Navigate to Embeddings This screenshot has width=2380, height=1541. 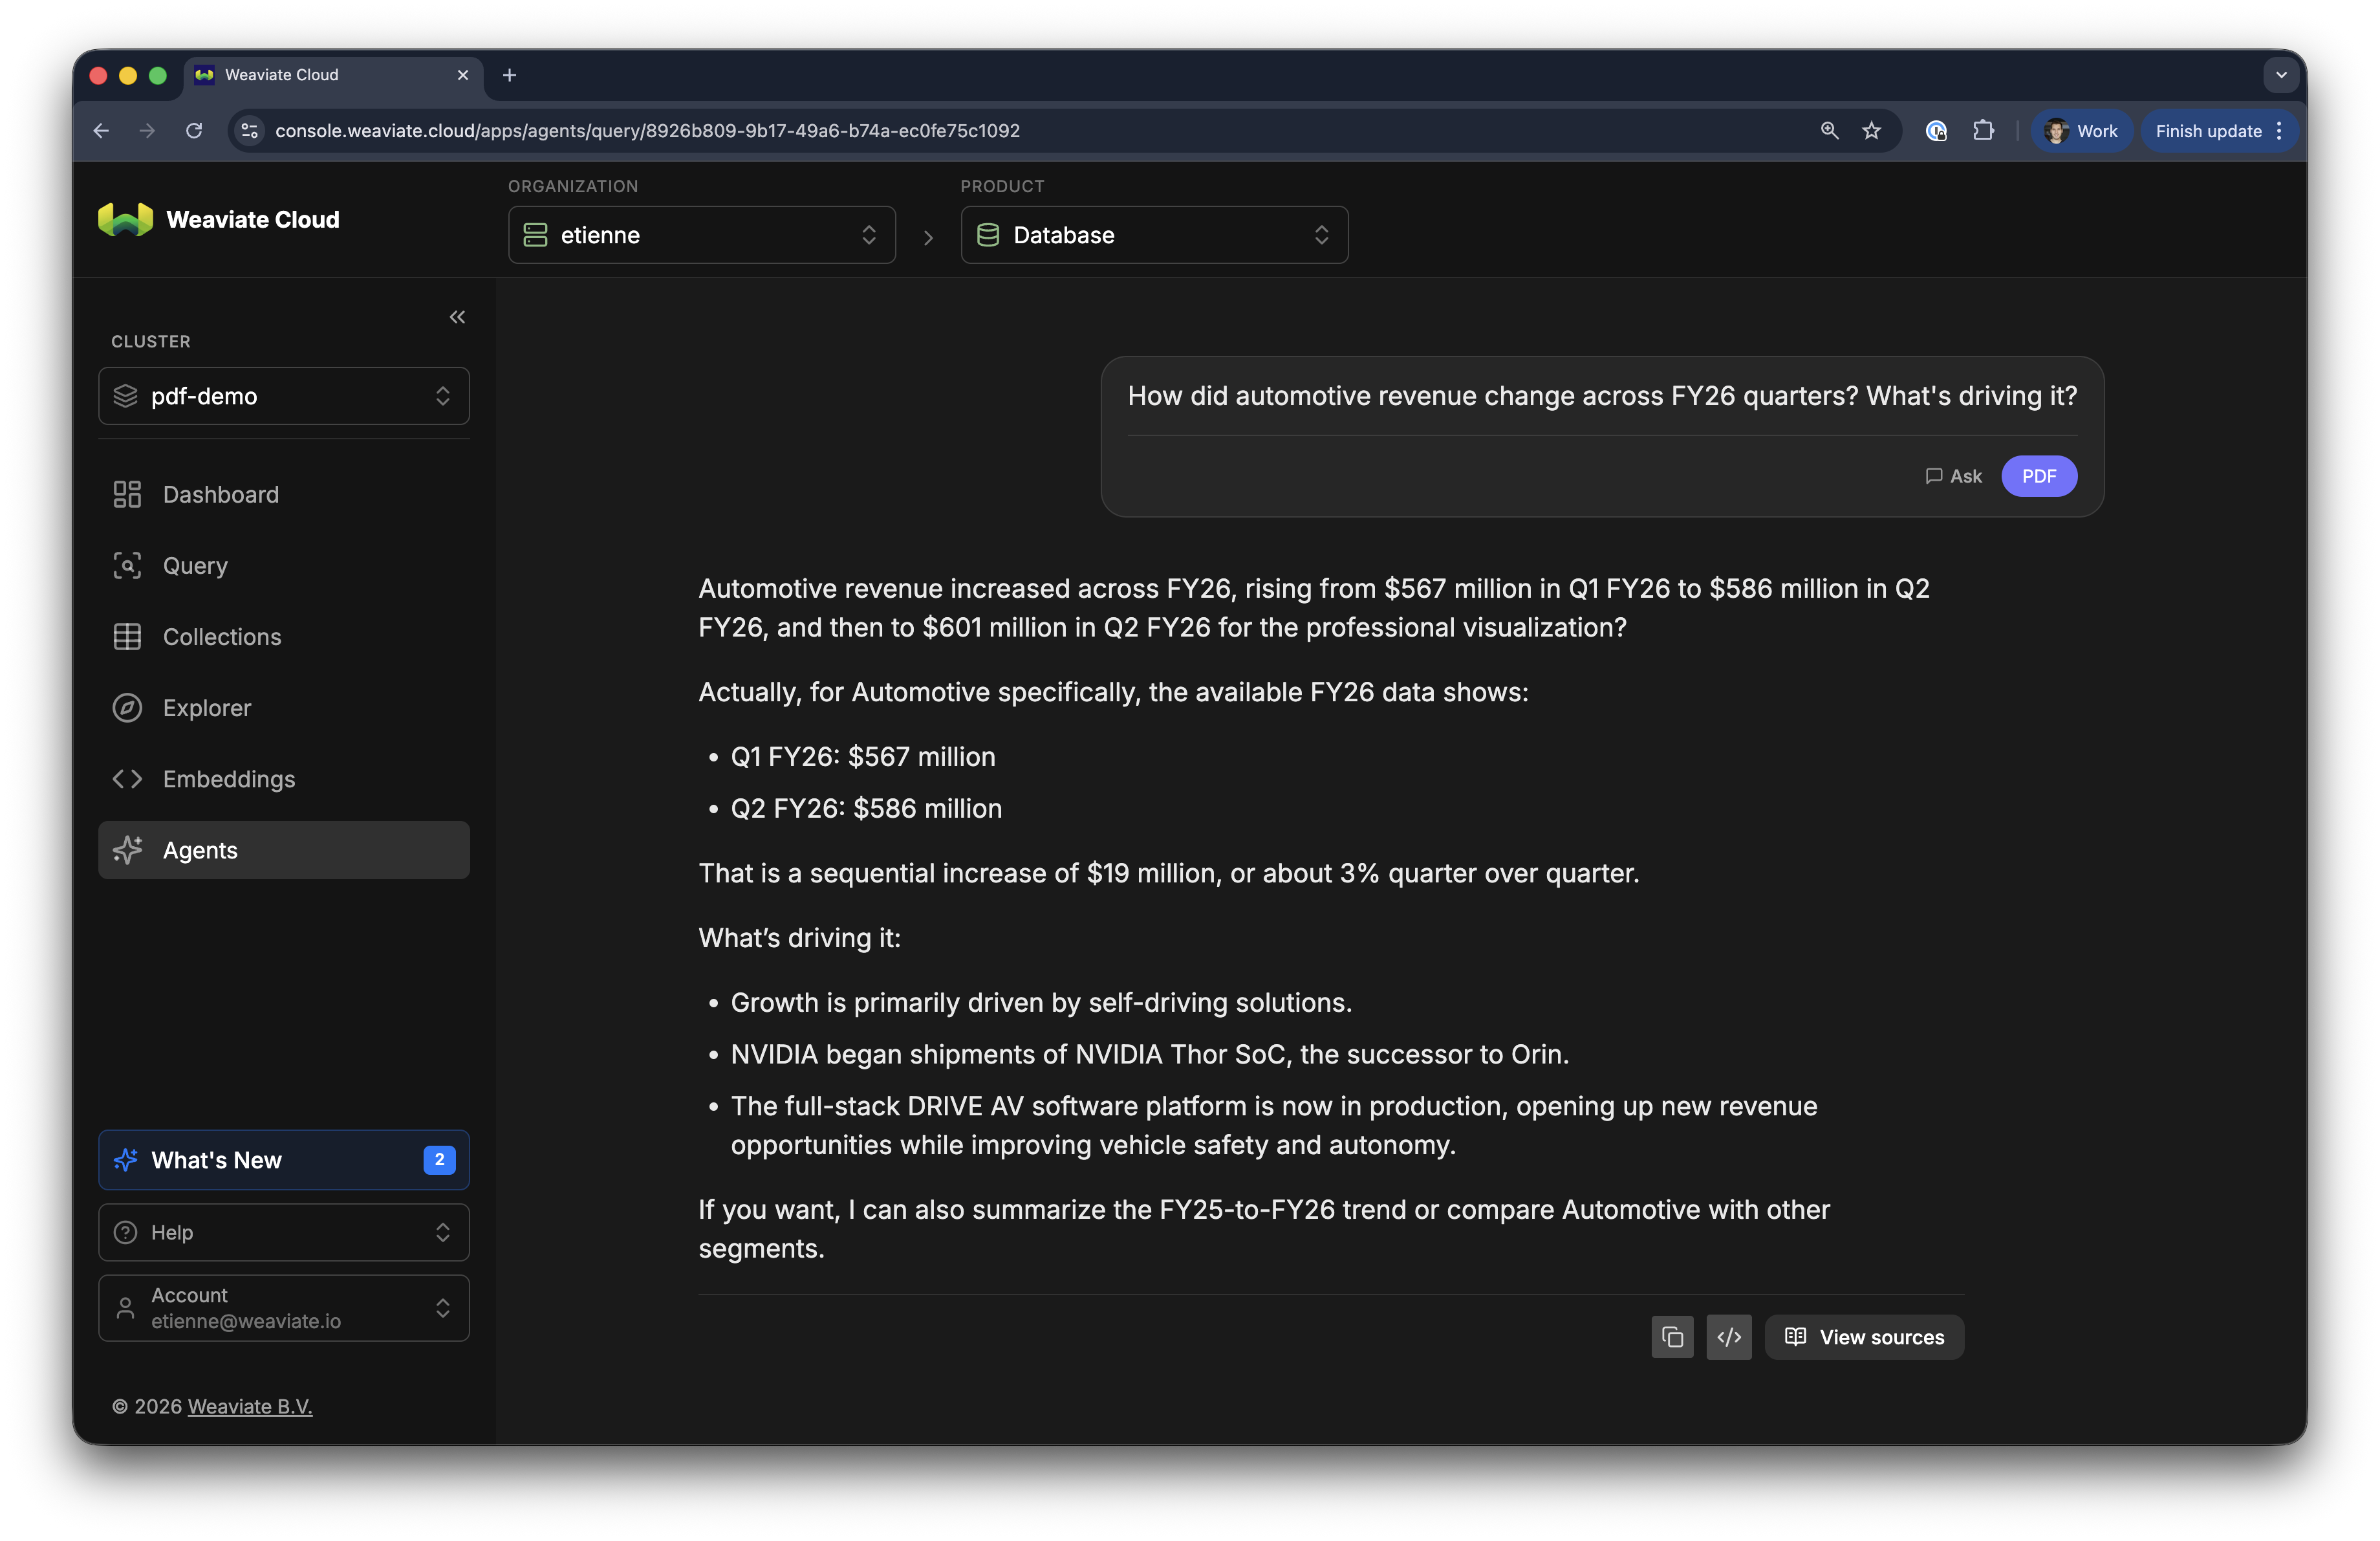284,779
